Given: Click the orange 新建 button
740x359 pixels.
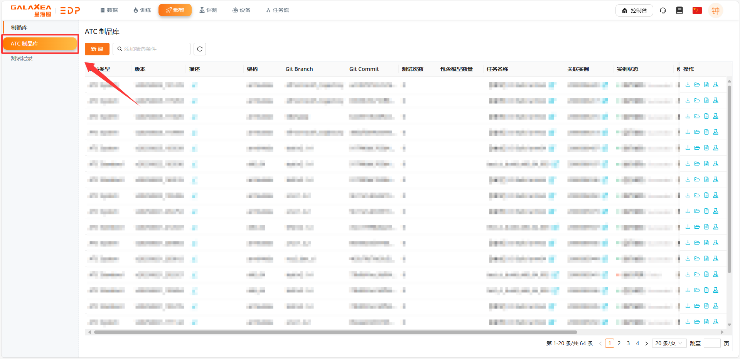Looking at the screenshot, I should click(97, 49).
